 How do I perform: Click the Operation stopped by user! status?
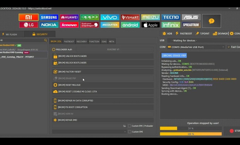203,123
